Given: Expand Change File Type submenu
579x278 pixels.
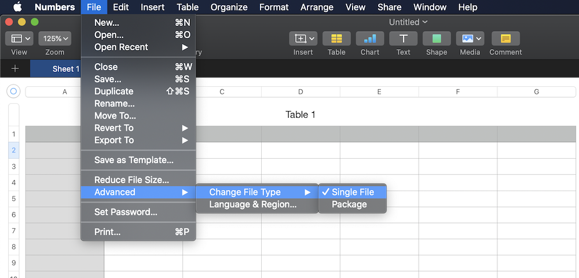Looking at the screenshot, I should [x=256, y=192].
